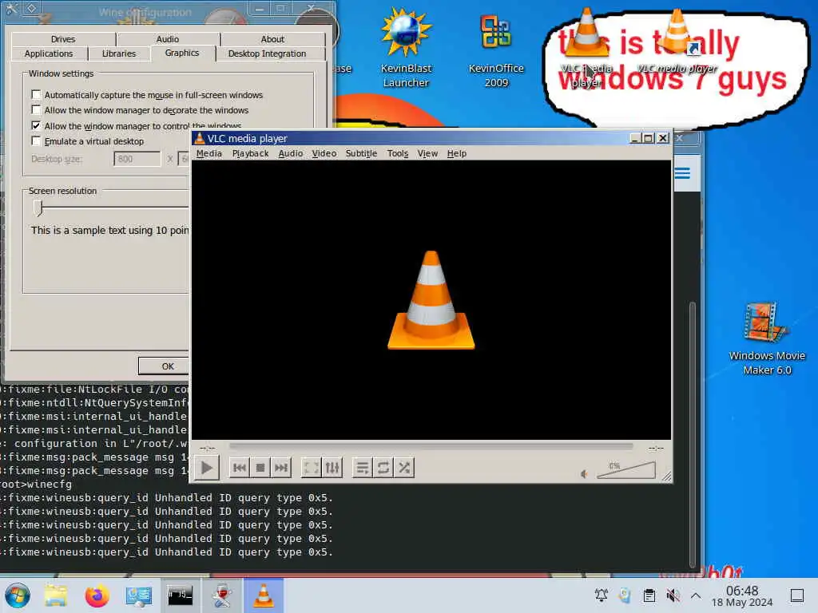Click the terminal window vertical scrollbar

(693, 435)
